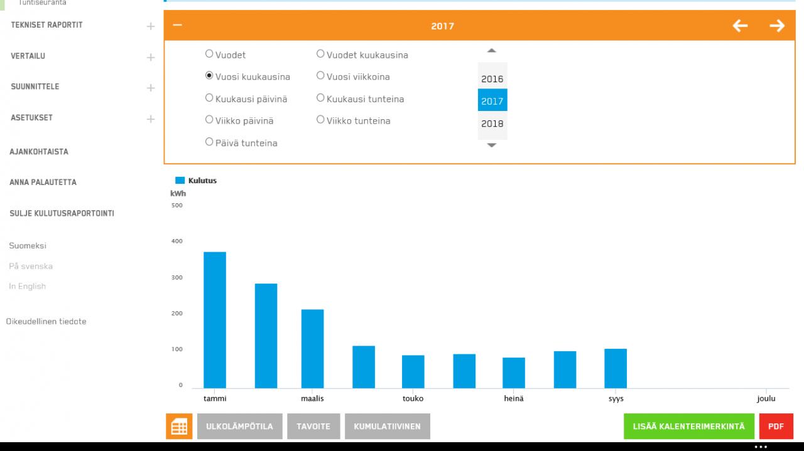This screenshot has height=451, width=804.
Task: Expand Asetukset section with plus icon
Action: [150, 119]
